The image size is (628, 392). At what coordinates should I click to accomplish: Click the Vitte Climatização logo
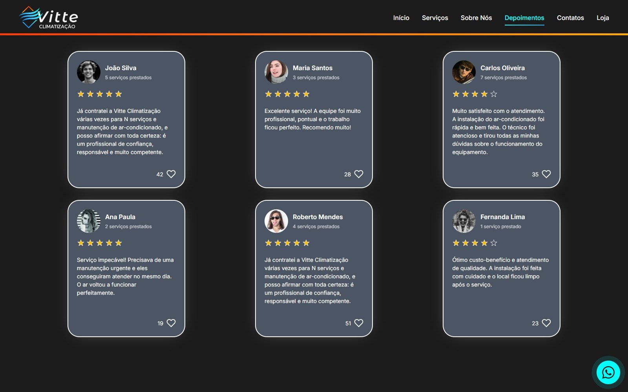pos(49,17)
